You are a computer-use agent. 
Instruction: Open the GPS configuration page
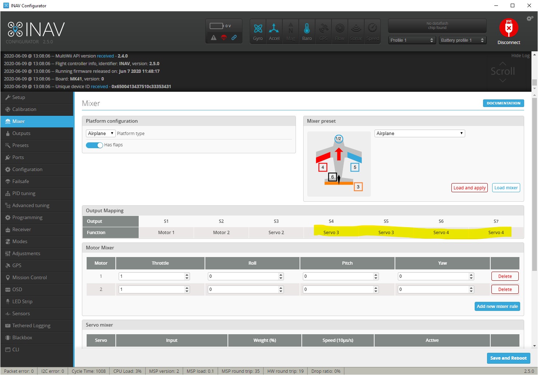17,265
